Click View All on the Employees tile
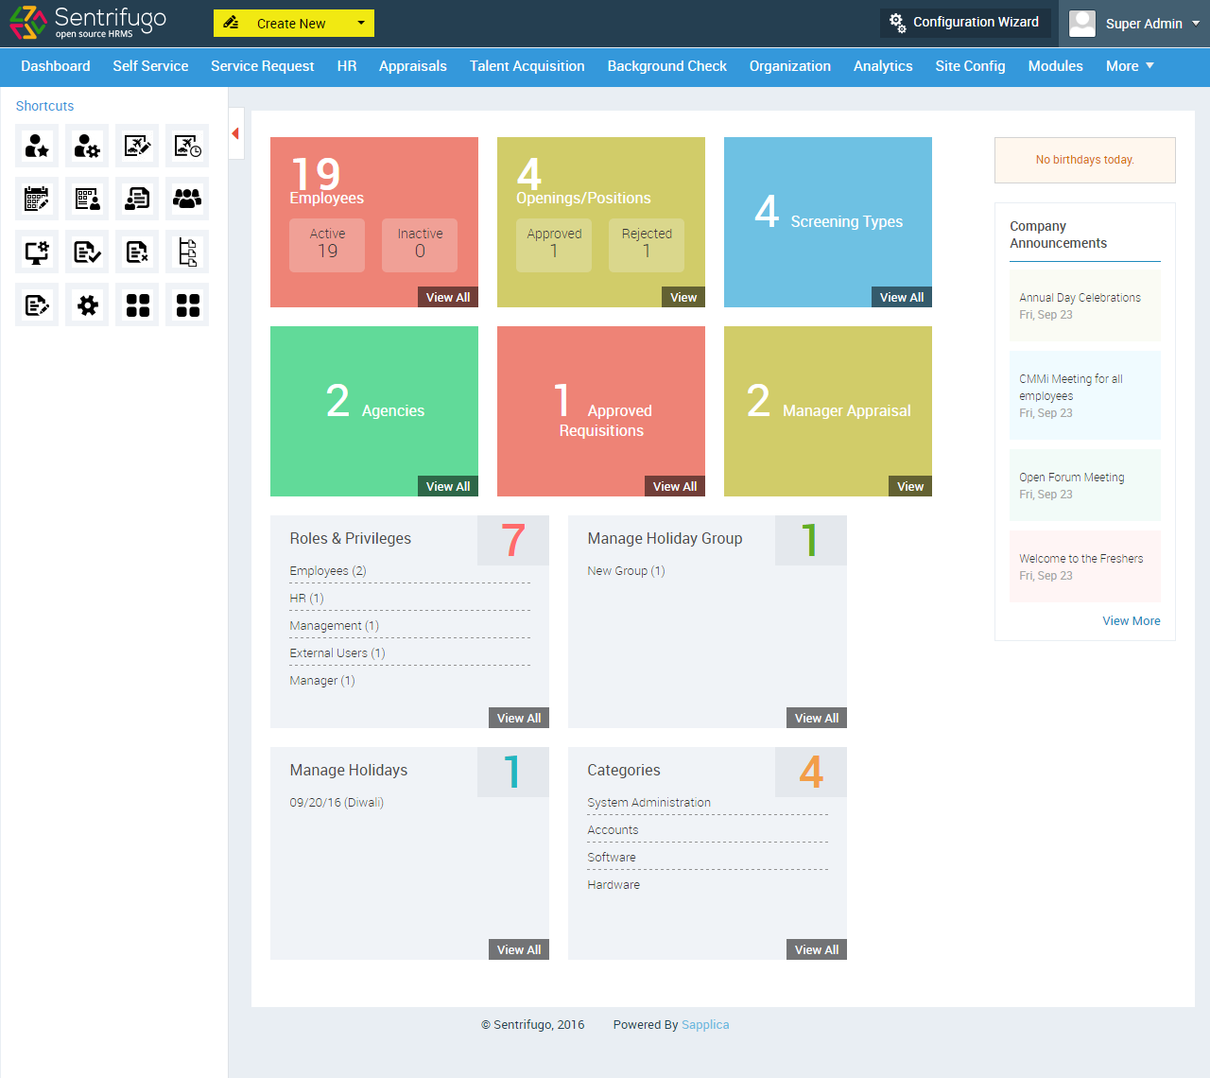This screenshot has width=1210, height=1078. pyautogui.click(x=447, y=296)
